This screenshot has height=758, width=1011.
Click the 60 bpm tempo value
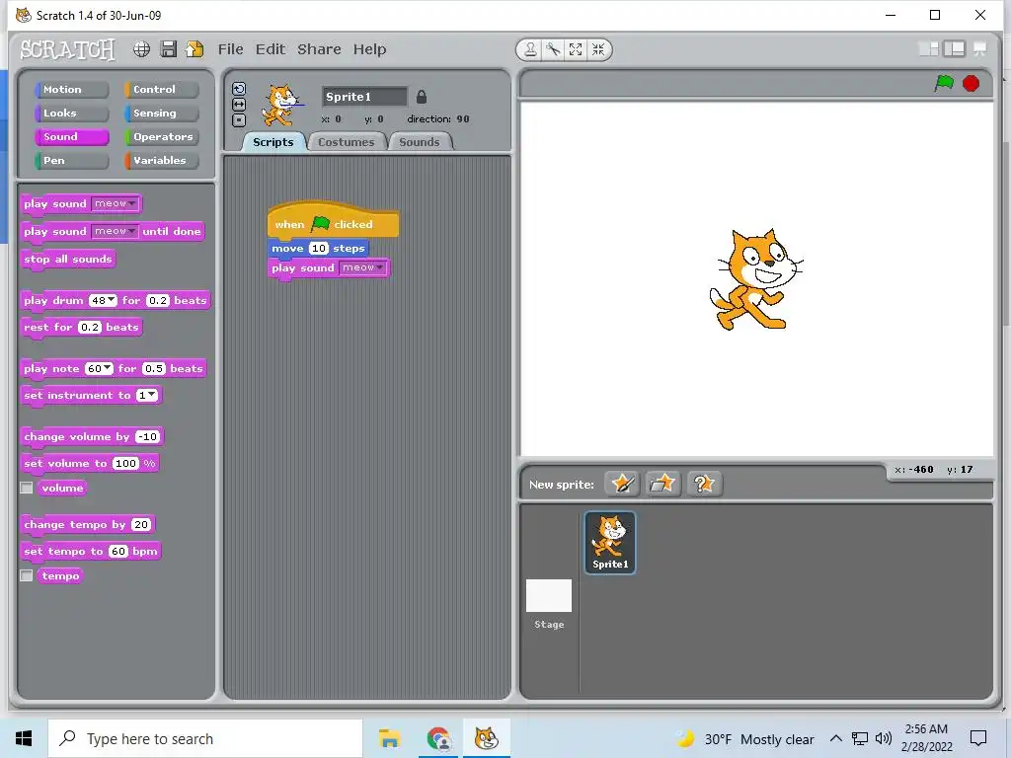118,551
